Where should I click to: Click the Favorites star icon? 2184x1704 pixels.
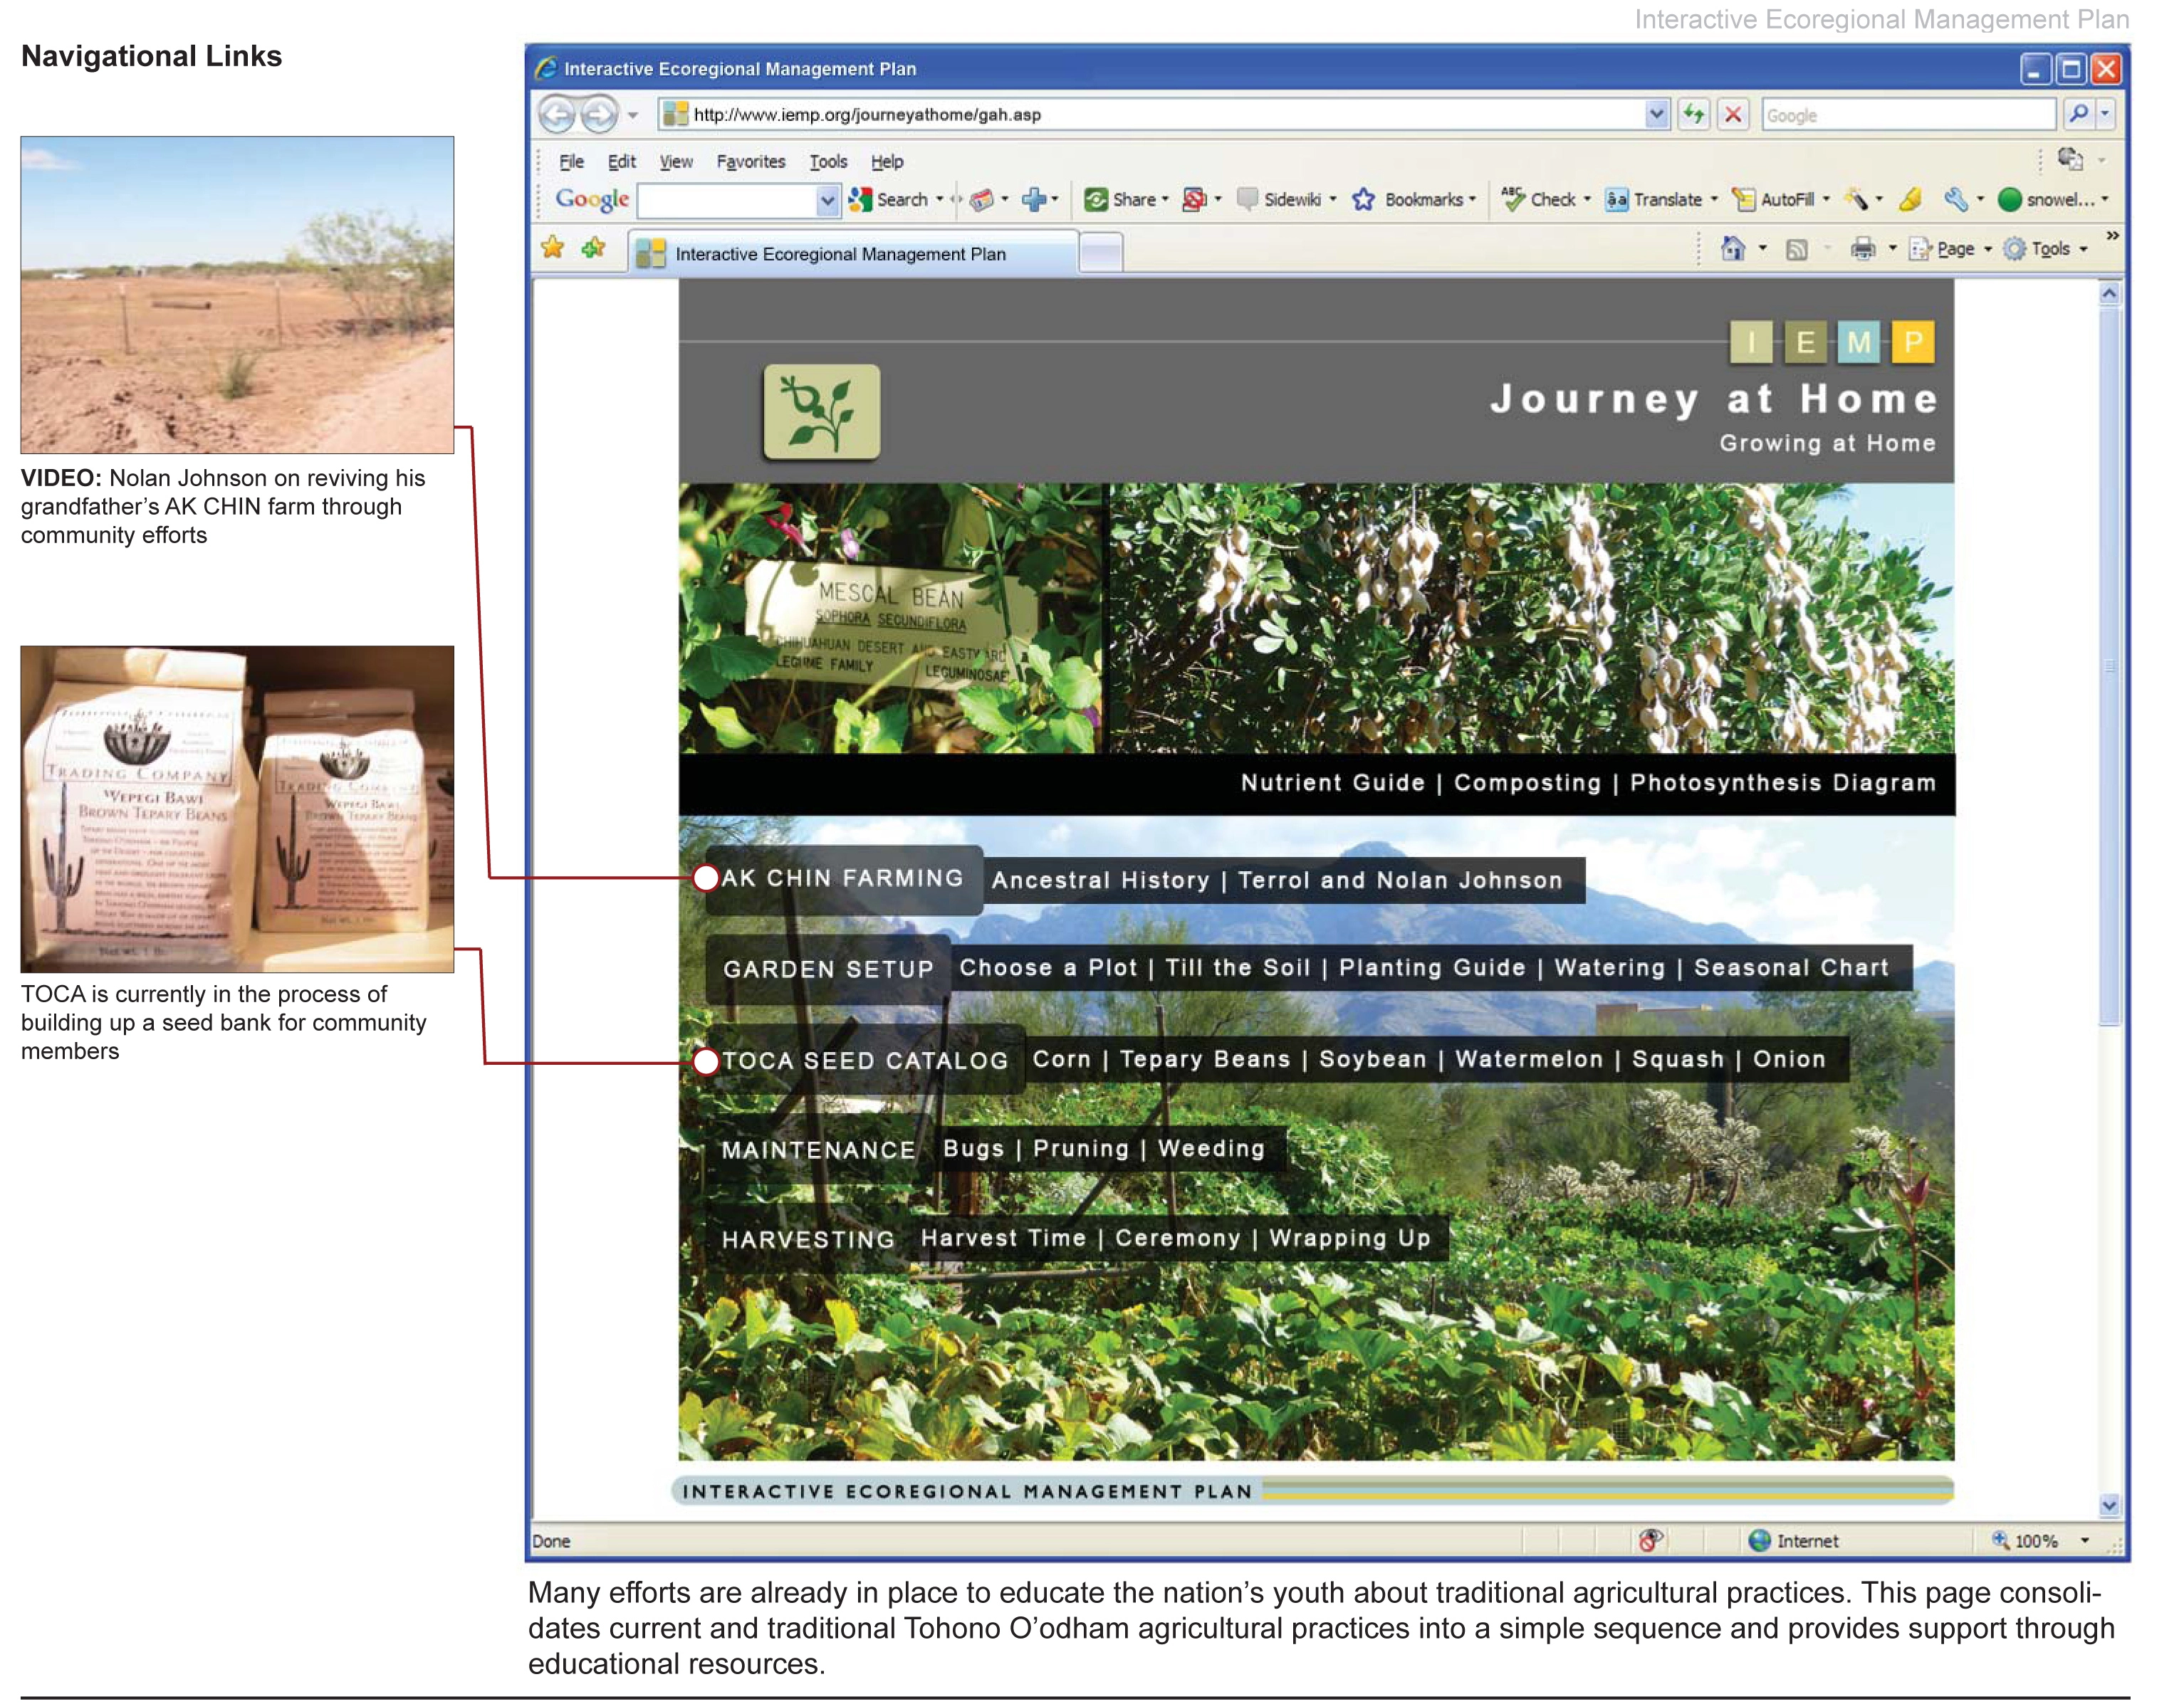pyautogui.click(x=553, y=248)
